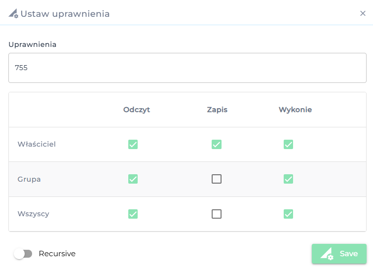Uncheck Właściciel Zapis permission checkbox
Image resolution: width=373 pixels, height=271 pixels.
click(x=217, y=144)
